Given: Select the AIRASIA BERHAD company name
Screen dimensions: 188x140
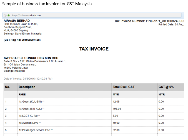Looking at the screenshot, I should (17, 21).
